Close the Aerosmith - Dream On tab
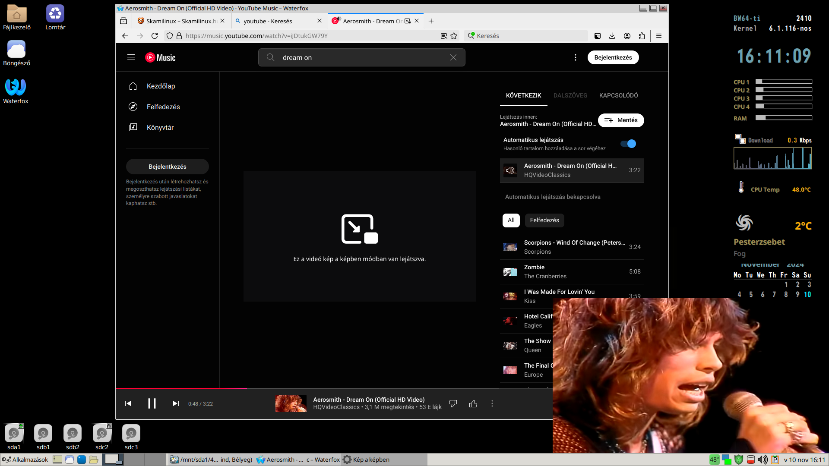Screen dimensions: 829x466 coord(417,21)
